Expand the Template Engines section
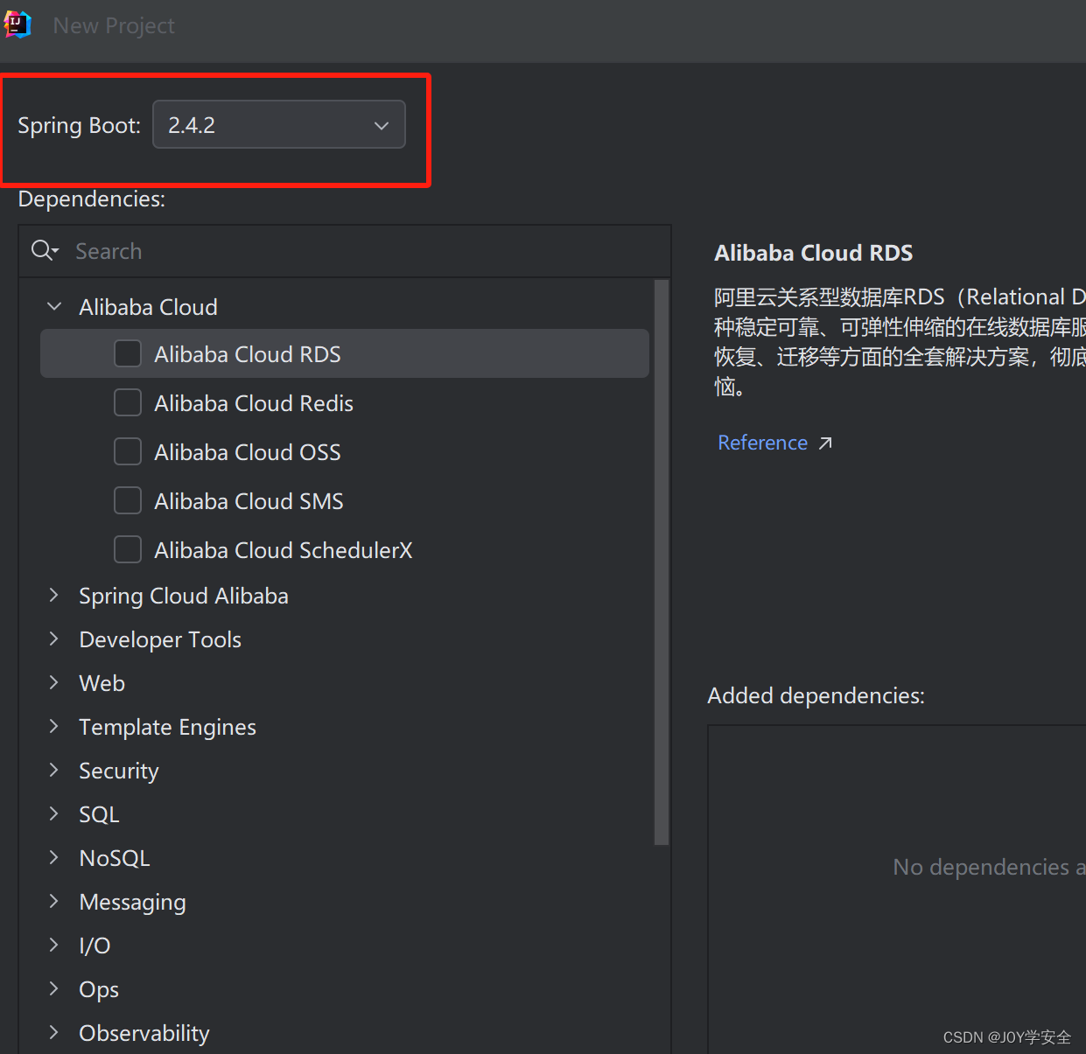Image resolution: width=1086 pixels, height=1054 pixels. [53, 726]
